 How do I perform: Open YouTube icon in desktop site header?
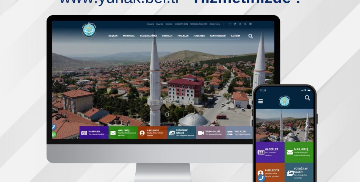(250, 24)
